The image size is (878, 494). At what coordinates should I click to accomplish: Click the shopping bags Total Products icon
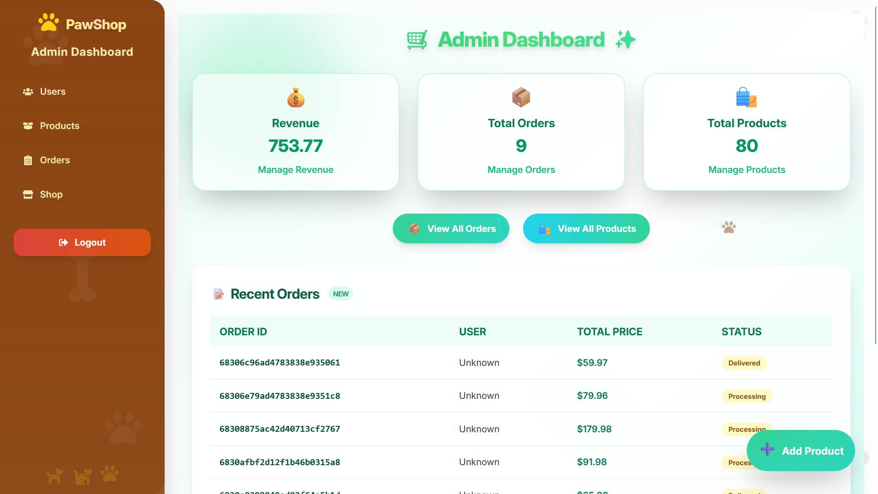tap(746, 97)
